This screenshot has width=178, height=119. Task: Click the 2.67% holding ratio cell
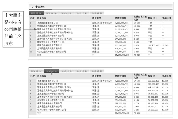[x=136, y=45]
